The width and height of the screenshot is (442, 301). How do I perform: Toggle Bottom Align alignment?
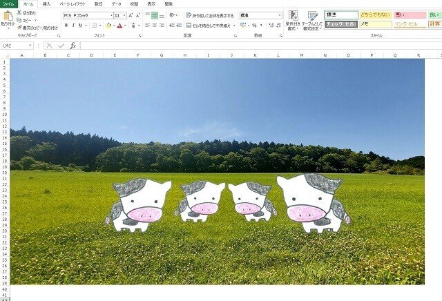click(162, 15)
